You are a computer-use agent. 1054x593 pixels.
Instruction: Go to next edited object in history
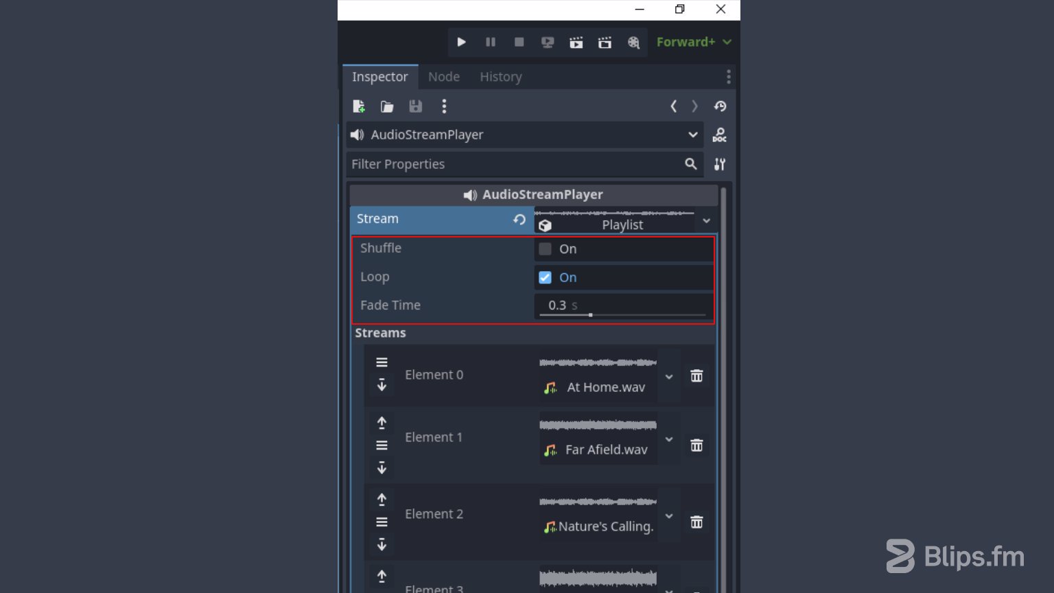pyautogui.click(x=695, y=106)
